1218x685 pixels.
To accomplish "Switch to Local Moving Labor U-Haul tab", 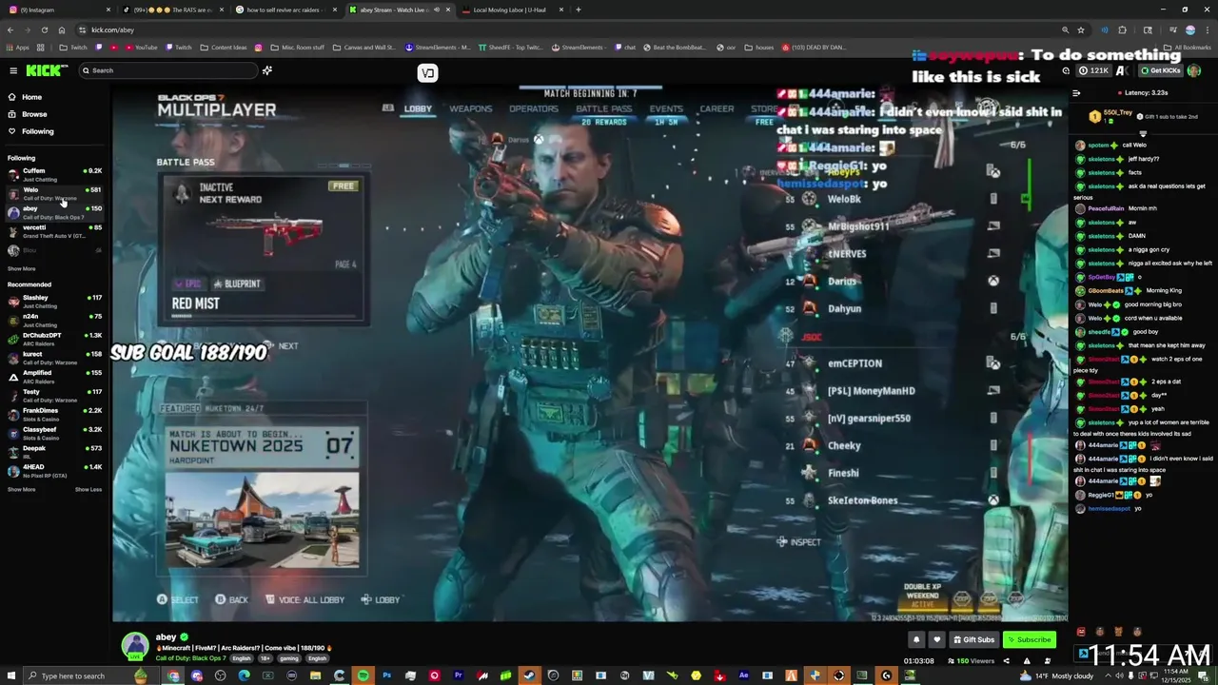I will (514, 10).
